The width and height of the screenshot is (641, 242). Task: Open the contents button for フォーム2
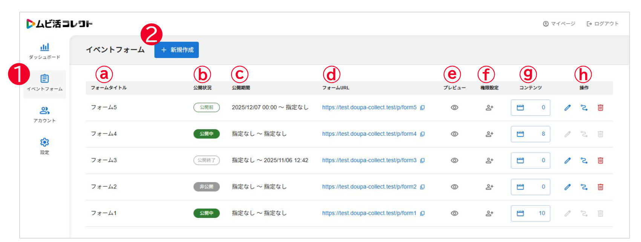coord(531,187)
